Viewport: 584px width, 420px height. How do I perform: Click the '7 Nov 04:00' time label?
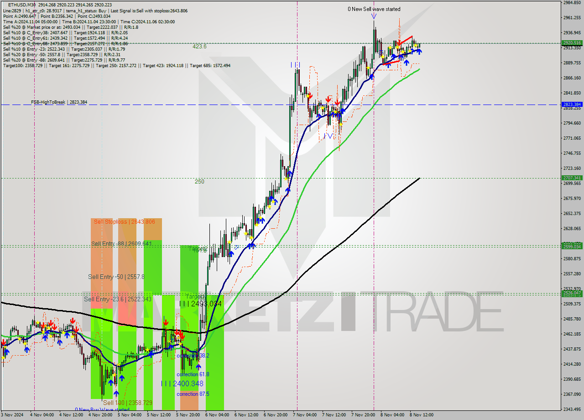point(305,415)
